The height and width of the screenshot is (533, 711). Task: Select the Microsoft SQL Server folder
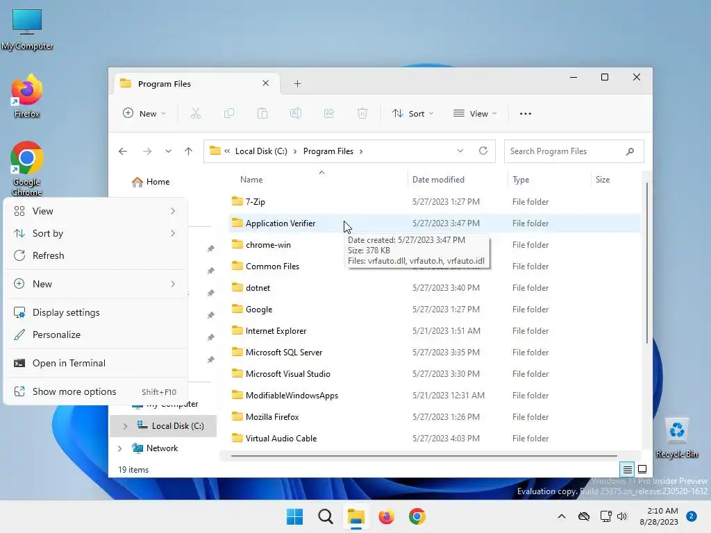click(435, 352)
